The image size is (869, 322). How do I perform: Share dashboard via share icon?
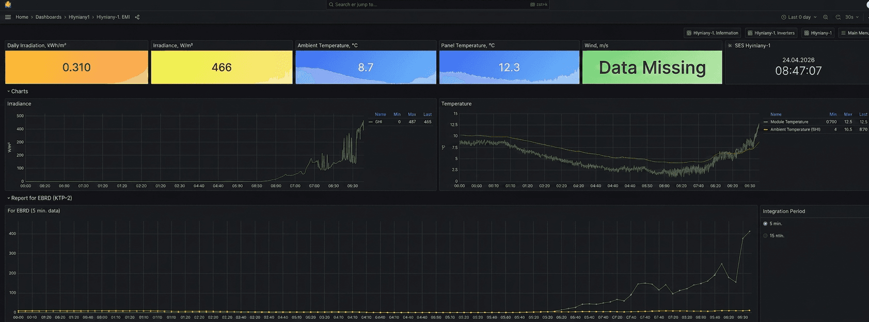pos(137,17)
